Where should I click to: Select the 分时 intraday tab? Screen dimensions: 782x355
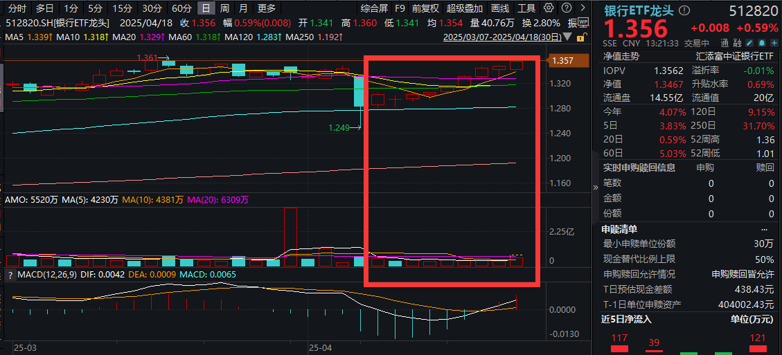[x=17, y=8]
